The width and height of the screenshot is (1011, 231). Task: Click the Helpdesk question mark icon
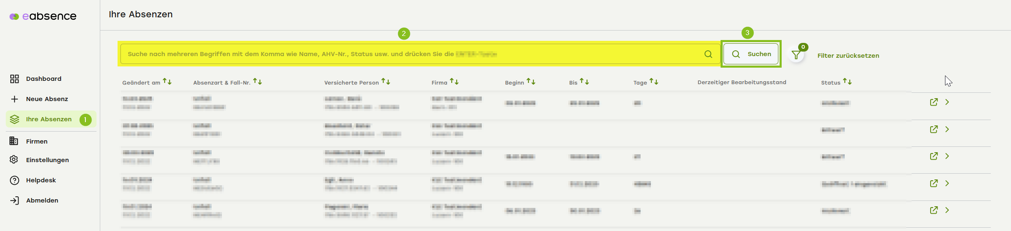point(14,180)
